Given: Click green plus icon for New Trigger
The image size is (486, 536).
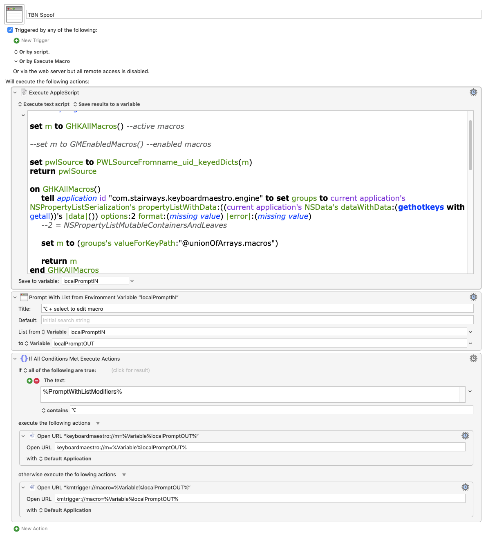Looking at the screenshot, I should (16, 40).
